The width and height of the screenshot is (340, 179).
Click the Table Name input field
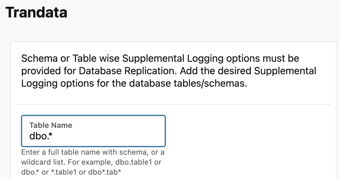(x=93, y=131)
